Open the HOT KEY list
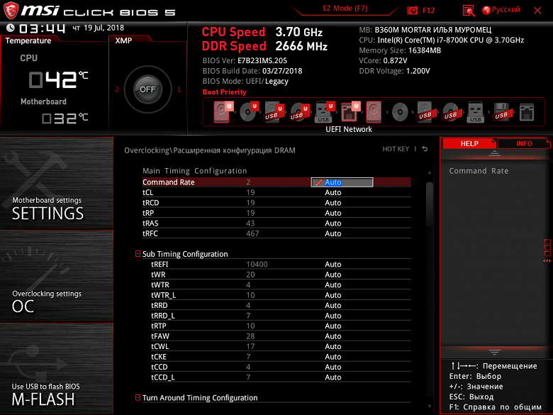553x415 pixels. pos(396,149)
